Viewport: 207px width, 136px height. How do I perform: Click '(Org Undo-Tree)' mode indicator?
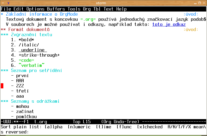coord(120,122)
